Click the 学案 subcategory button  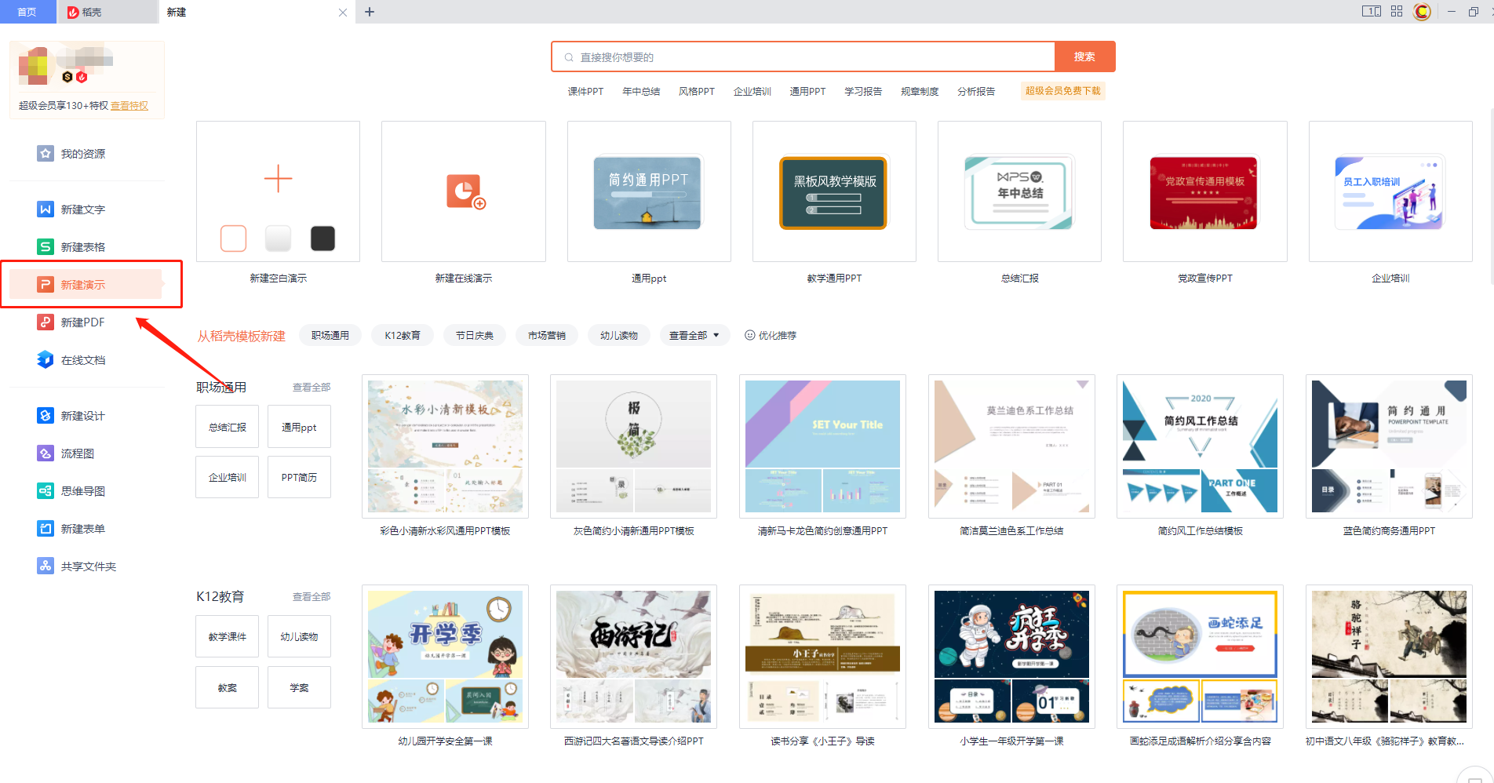pos(299,687)
